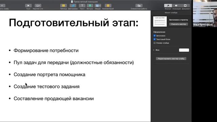The image size is (217, 122).
Task: Click the Редактировать мастер-слайд button
Action: [171, 59]
